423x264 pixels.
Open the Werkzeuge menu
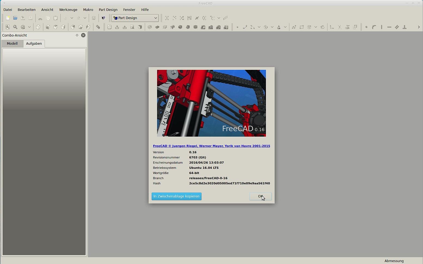tap(68, 10)
